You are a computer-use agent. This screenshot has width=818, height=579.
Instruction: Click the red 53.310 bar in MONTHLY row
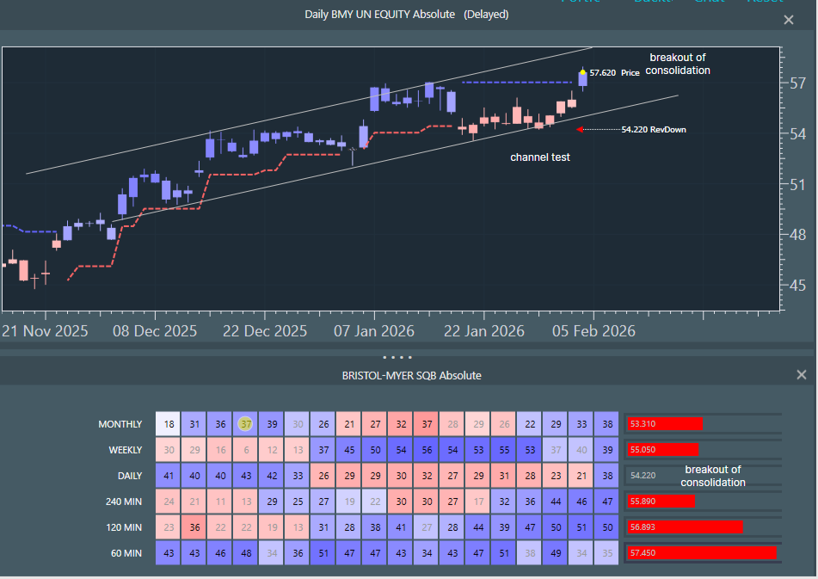[665, 424]
